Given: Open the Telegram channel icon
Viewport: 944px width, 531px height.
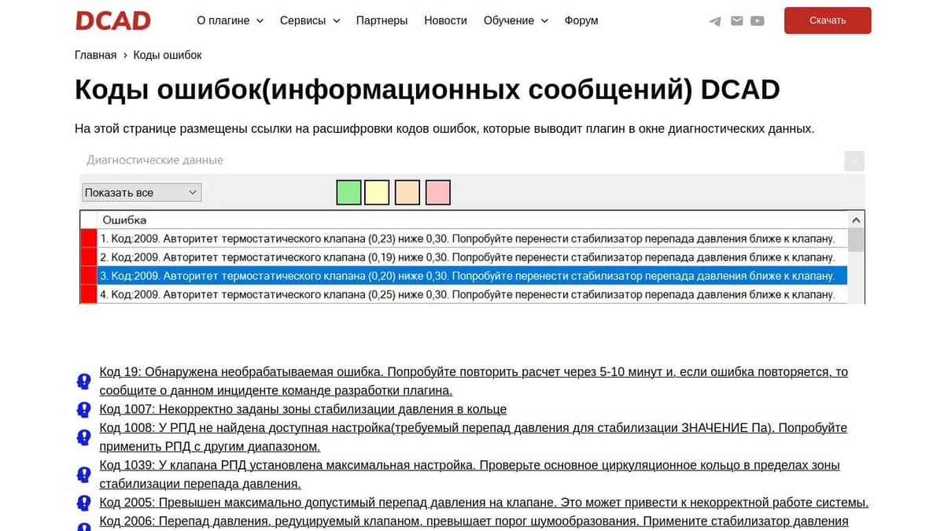Looking at the screenshot, I should coord(714,20).
